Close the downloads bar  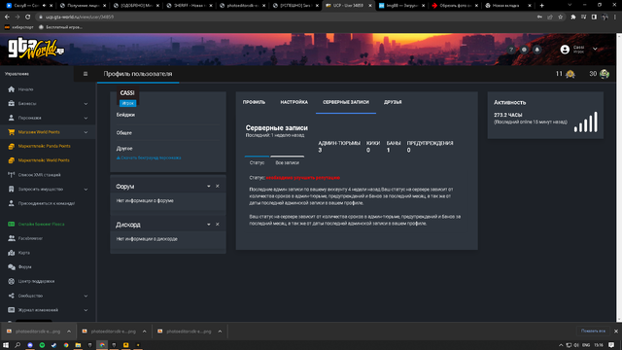616,331
